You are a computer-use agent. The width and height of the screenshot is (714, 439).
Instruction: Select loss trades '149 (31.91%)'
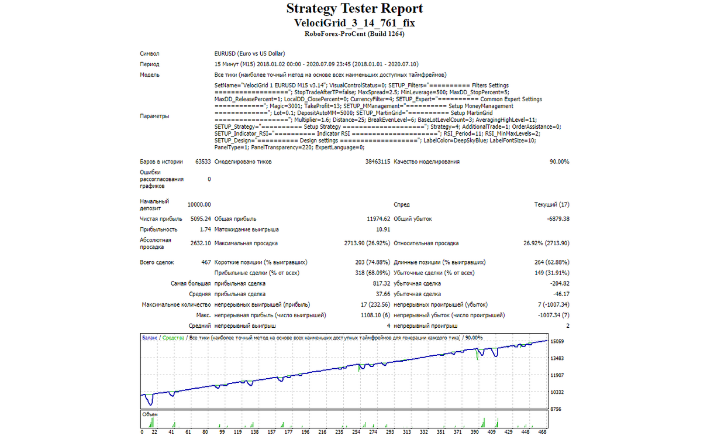pyautogui.click(x=551, y=273)
